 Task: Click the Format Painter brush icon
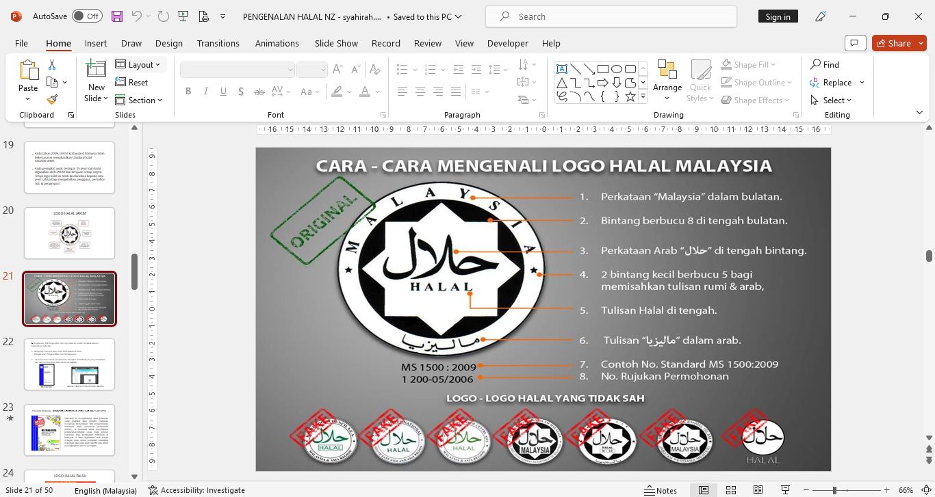point(52,100)
